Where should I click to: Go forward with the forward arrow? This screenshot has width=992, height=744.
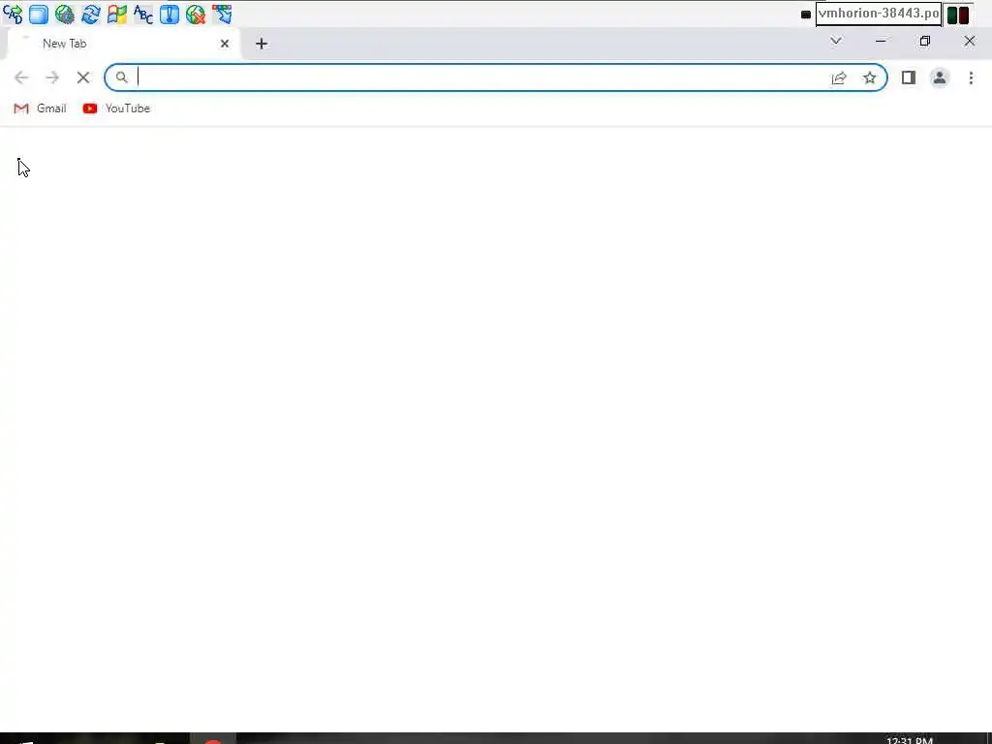[52, 77]
